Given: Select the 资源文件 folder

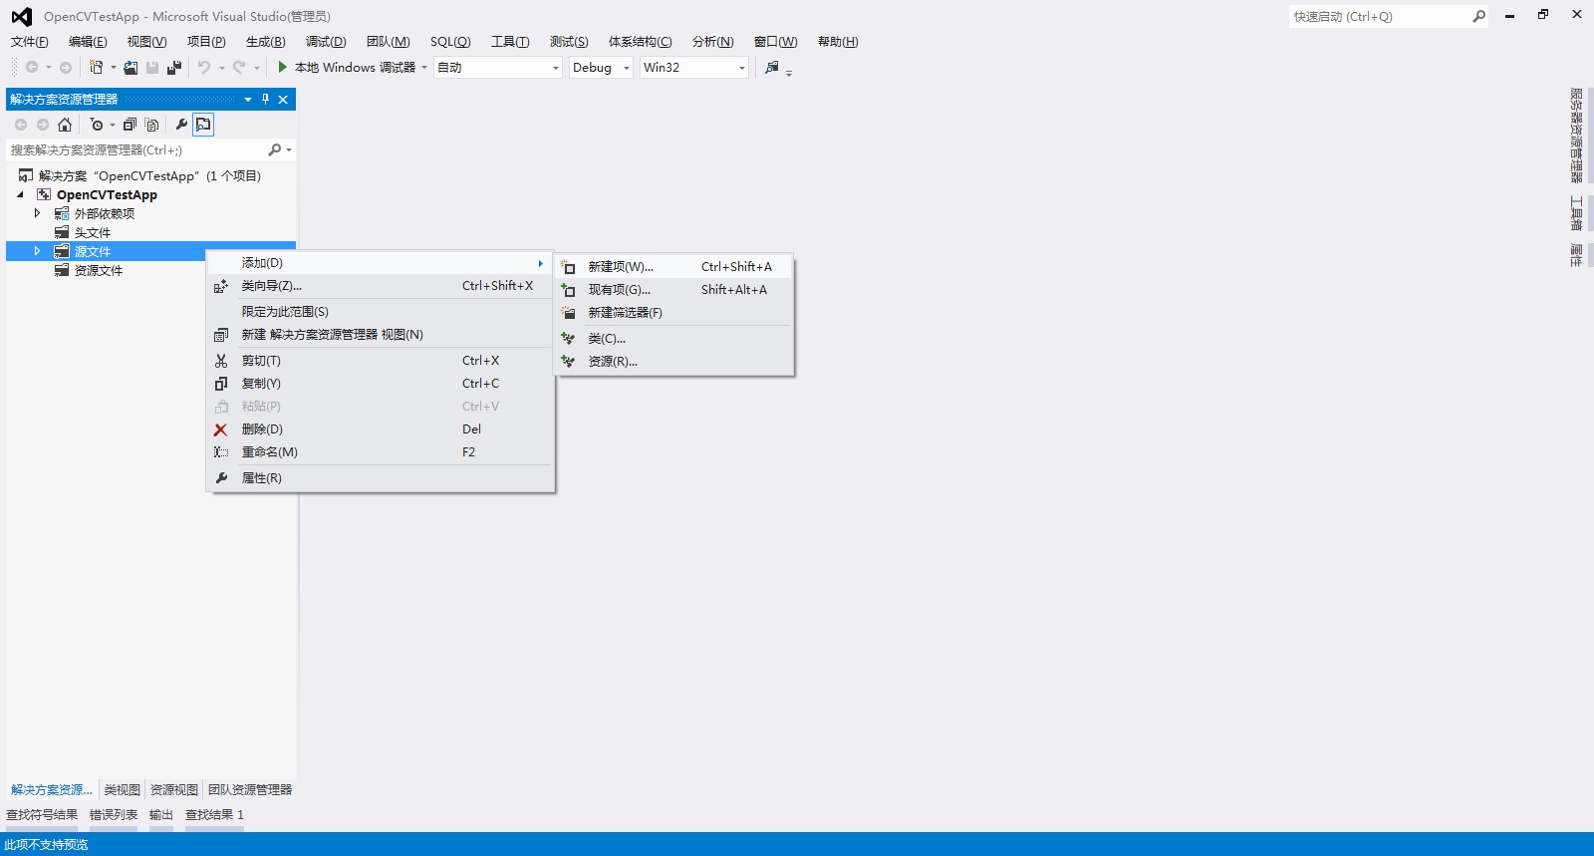Looking at the screenshot, I should click(x=99, y=271).
